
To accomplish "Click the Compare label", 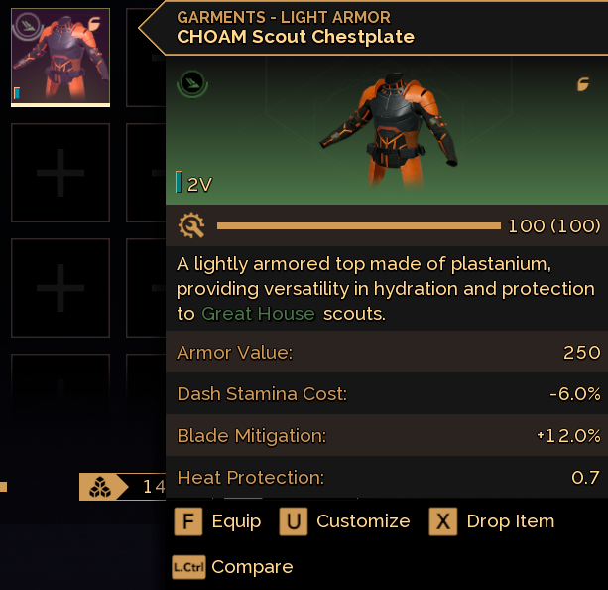I will pyautogui.click(x=252, y=567).
